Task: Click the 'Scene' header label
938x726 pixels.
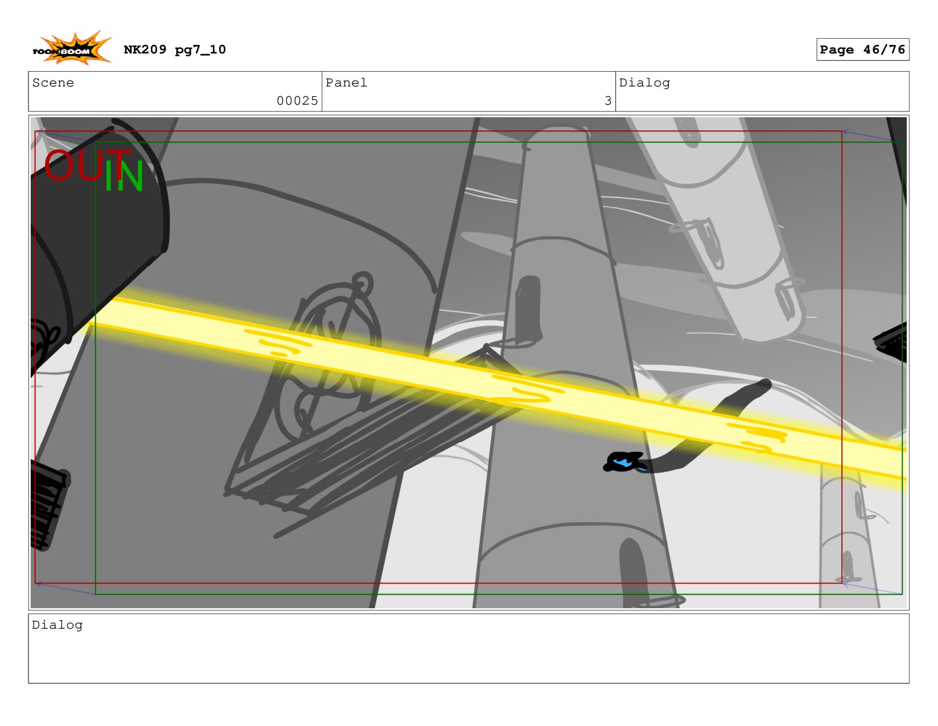Action: tap(53, 82)
